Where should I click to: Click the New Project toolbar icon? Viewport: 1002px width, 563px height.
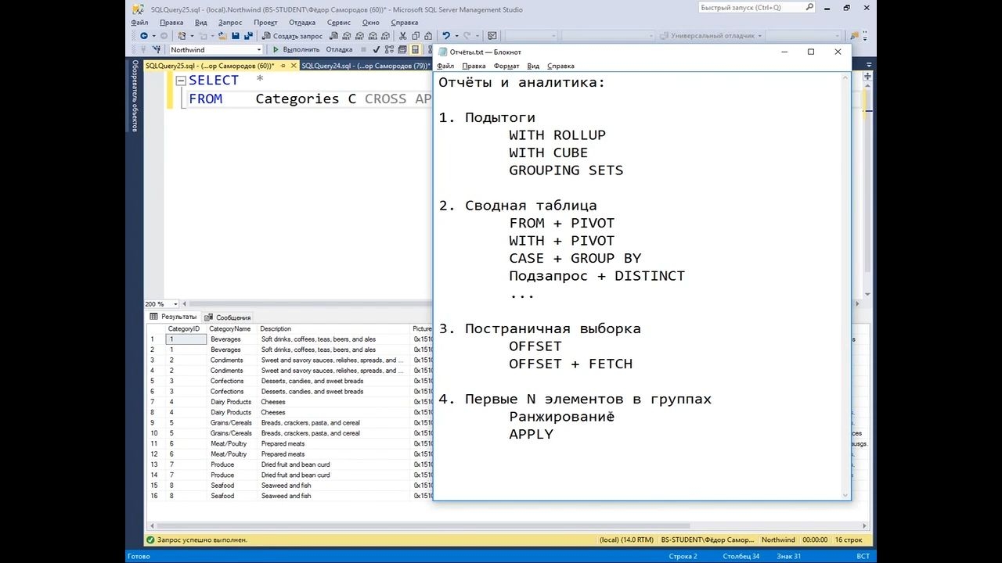click(x=182, y=36)
